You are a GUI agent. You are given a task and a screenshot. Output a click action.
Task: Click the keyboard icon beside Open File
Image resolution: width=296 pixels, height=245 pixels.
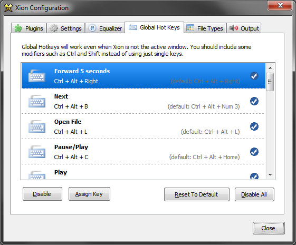click(37, 126)
